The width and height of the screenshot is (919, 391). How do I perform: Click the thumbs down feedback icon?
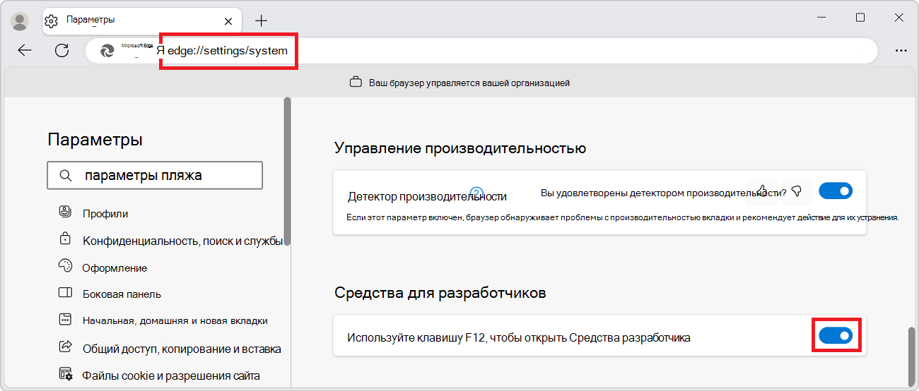click(797, 191)
